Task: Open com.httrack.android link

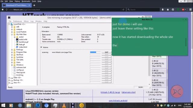Action: (x=118, y=101)
